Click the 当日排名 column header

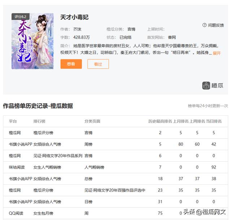pos(214,121)
